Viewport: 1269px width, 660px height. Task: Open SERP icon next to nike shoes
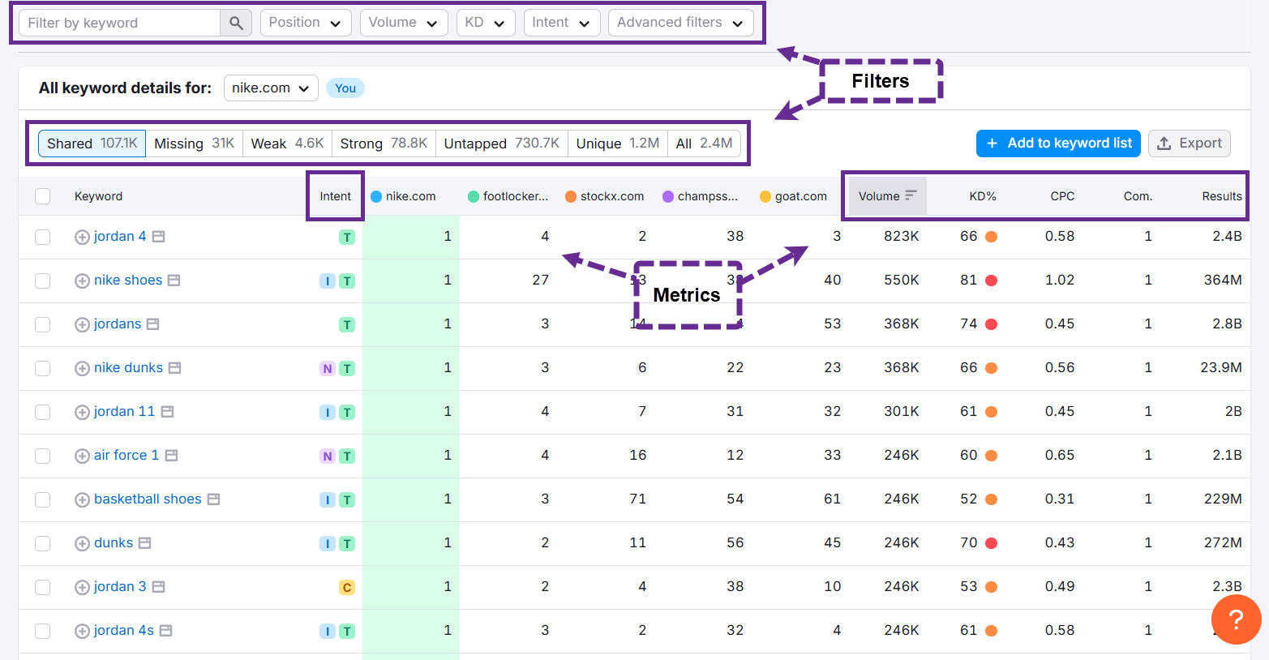[x=174, y=281]
